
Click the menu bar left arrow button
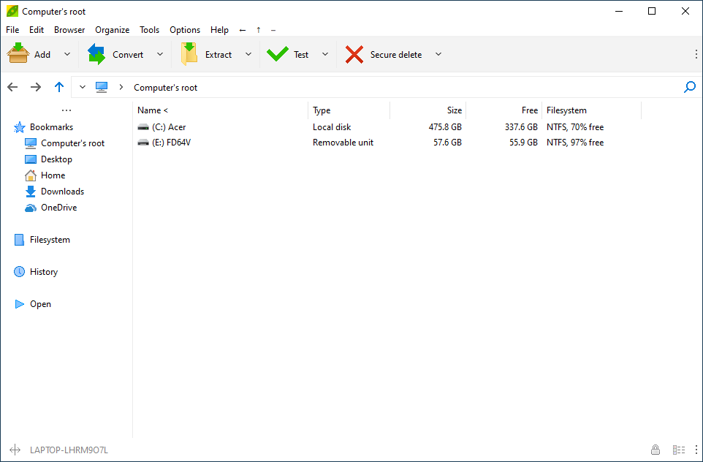[x=243, y=30]
